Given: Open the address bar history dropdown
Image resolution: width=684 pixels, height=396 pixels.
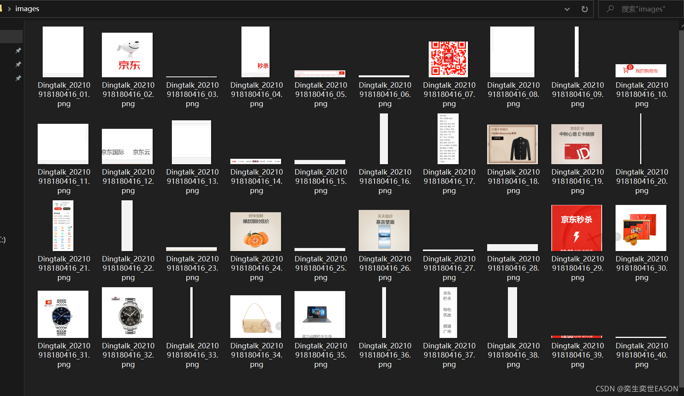Looking at the screenshot, I should 567,9.
